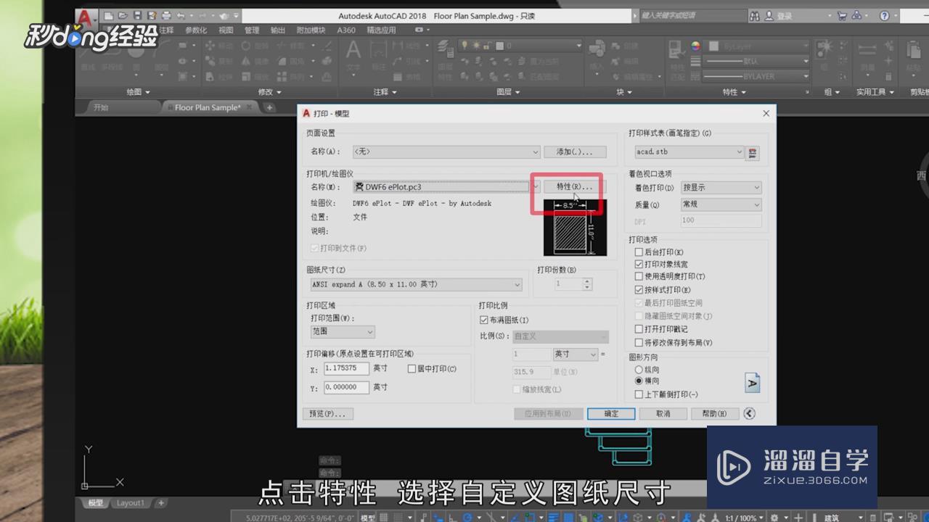This screenshot has width=929, height=522.
Task: Open the 着色打印 dropdown
Action: [x=721, y=188]
